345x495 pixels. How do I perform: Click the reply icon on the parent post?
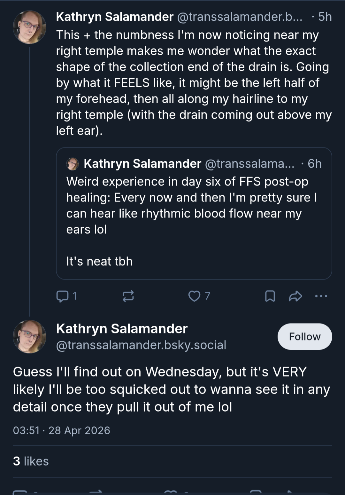coord(62,296)
